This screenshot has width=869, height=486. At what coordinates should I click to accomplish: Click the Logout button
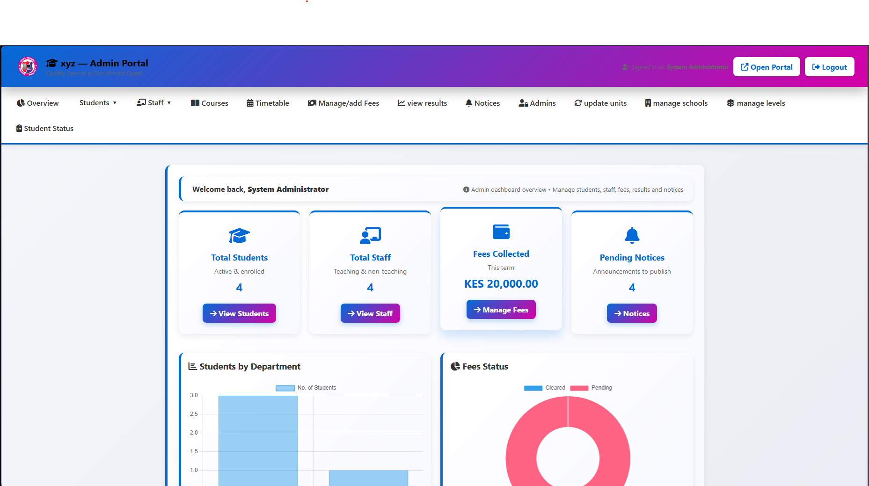click(x=830, y=67)
